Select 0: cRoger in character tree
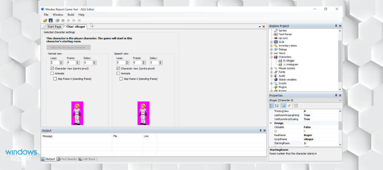Viewport: 383px width, 170px height. pyautogui.click(x=289, y=61)
